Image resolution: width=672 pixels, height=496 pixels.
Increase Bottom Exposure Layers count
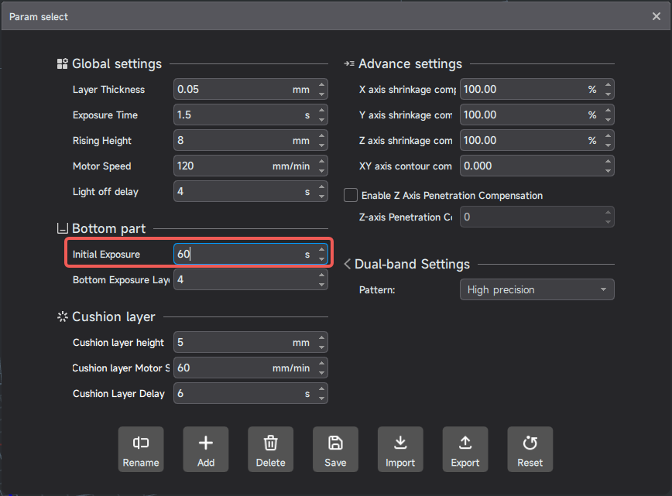point(322,275)
